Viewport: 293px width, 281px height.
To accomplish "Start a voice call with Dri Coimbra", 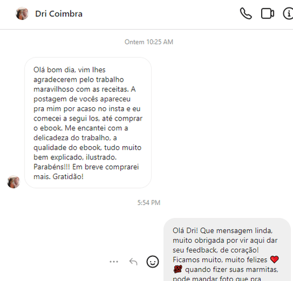I will (246, 14).
